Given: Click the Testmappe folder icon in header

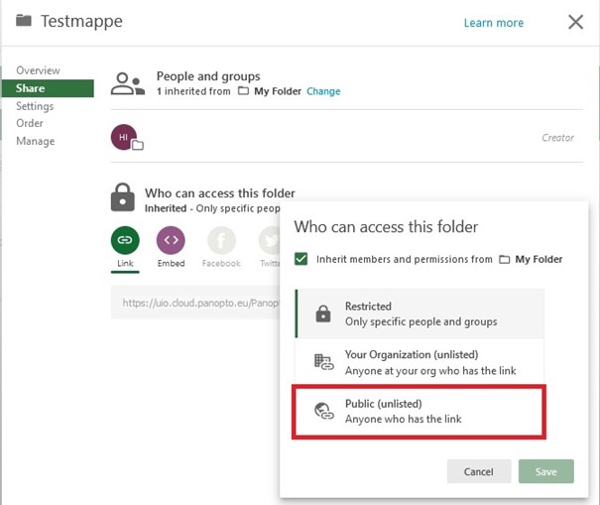Looking at the screenshot, I should 24,20.
